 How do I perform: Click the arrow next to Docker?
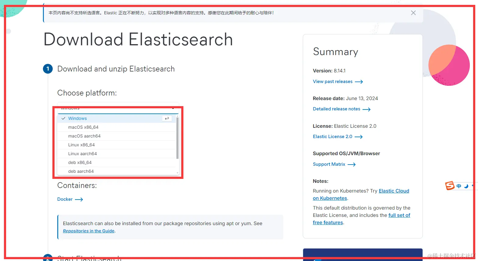tap(79, 200)
